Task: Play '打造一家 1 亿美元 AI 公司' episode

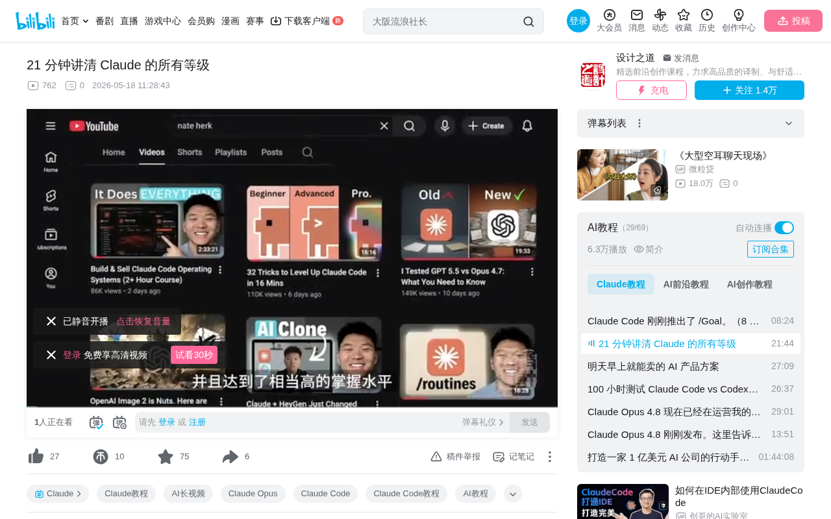Action: [x=691, y=457]
